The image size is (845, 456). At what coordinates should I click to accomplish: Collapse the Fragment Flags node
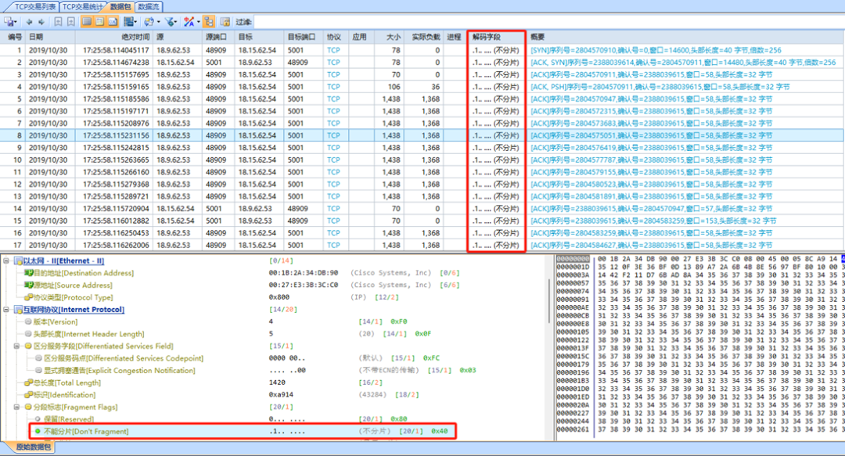pos(17,406)
